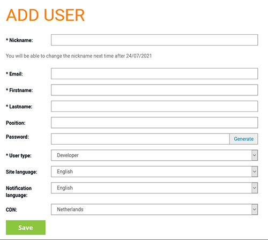Generate a password automatically
This screenshot has height=240, width=268.
click(x=244, y=139)
